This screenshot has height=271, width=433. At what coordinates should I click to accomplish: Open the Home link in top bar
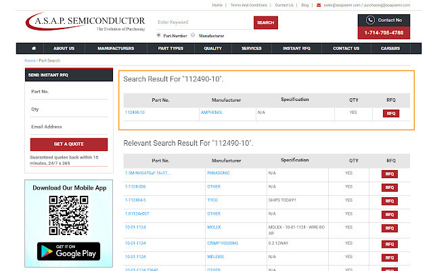point(217,5)
